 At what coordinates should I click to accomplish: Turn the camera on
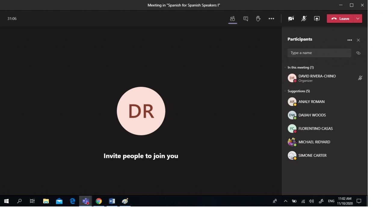[291, 19]
